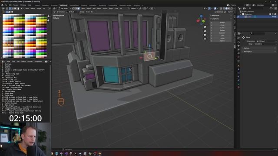Toggle Cube render camera icon in outliner

(x=275, y=16)
